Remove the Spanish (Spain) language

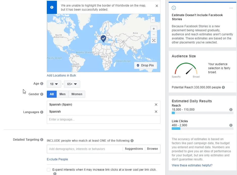(156, 105)
